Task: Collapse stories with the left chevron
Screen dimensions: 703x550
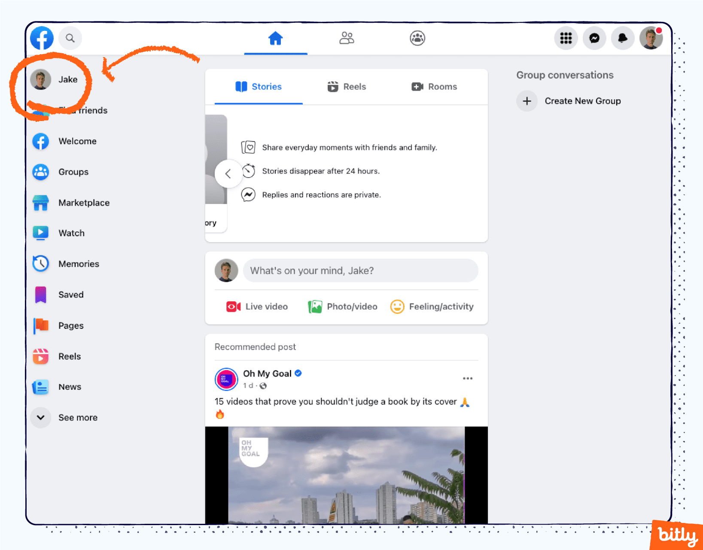Action: [x=228, y=173]
